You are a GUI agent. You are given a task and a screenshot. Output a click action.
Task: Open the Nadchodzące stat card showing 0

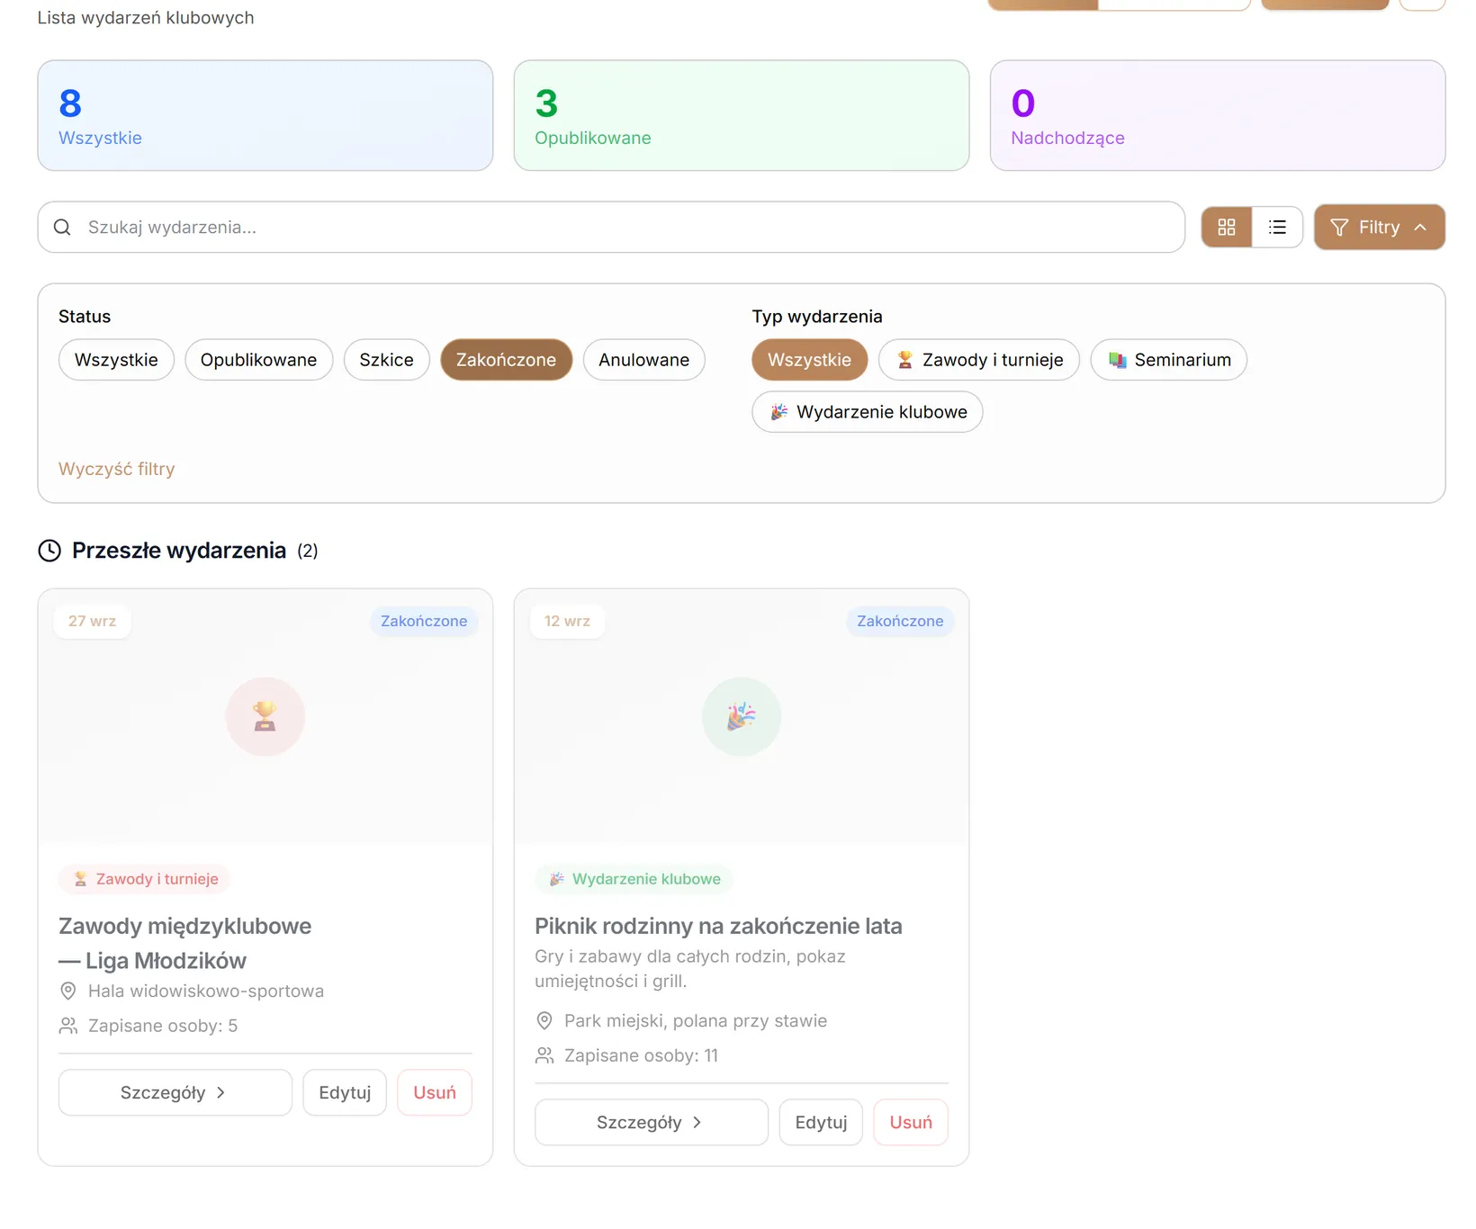click(x=1218, y=115)
